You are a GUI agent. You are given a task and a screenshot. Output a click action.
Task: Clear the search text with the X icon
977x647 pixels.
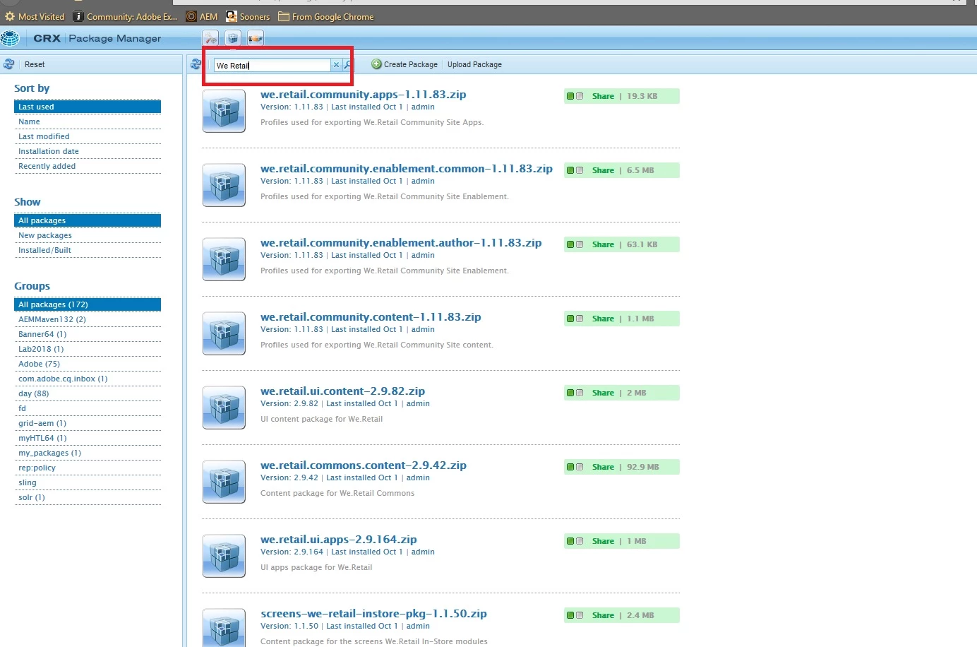coord(336,65)
